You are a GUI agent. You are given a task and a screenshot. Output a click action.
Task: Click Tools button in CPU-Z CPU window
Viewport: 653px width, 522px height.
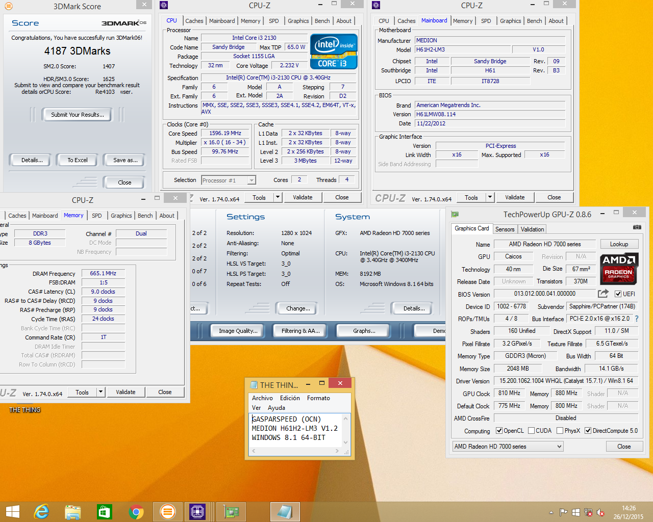pos(259,197)
